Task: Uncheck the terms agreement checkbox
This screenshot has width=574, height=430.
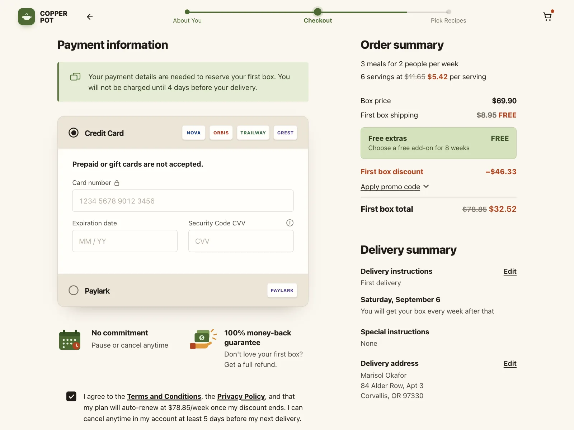Action: 71,396
